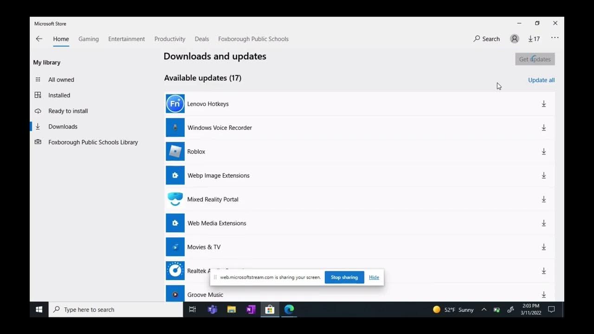Viewport: 594px width, 334px height.
Task: Switch to the Gaming tab
Action: tap(89, 39)
